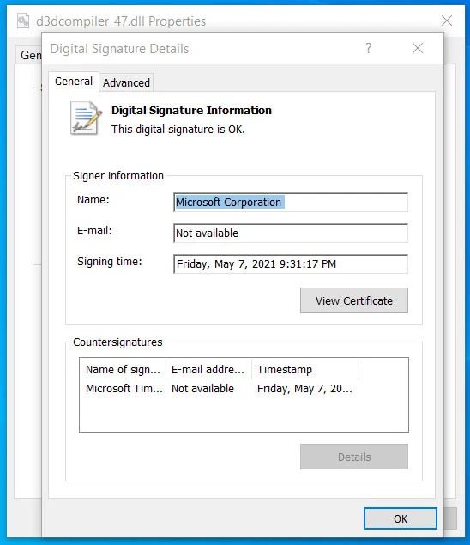
Task: Click the Name of signer column header
Action: coord(123,369)
